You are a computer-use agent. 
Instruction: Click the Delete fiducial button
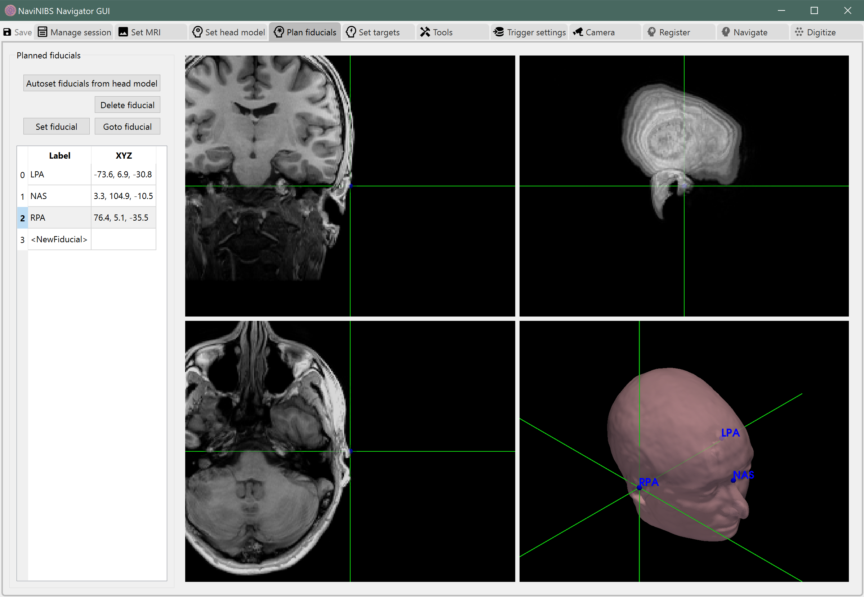[x=128, y=105]
